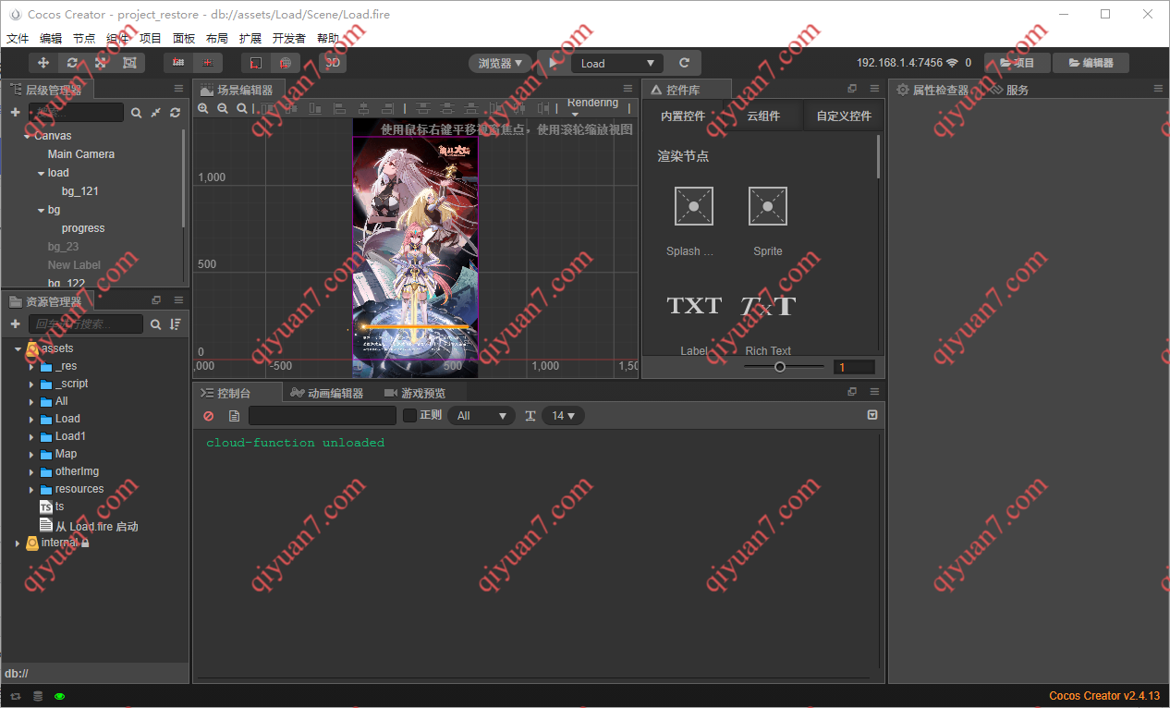Select the Rect transform tool
Viewport: 1170px width, 708px height.
click(x=129, y=63)
